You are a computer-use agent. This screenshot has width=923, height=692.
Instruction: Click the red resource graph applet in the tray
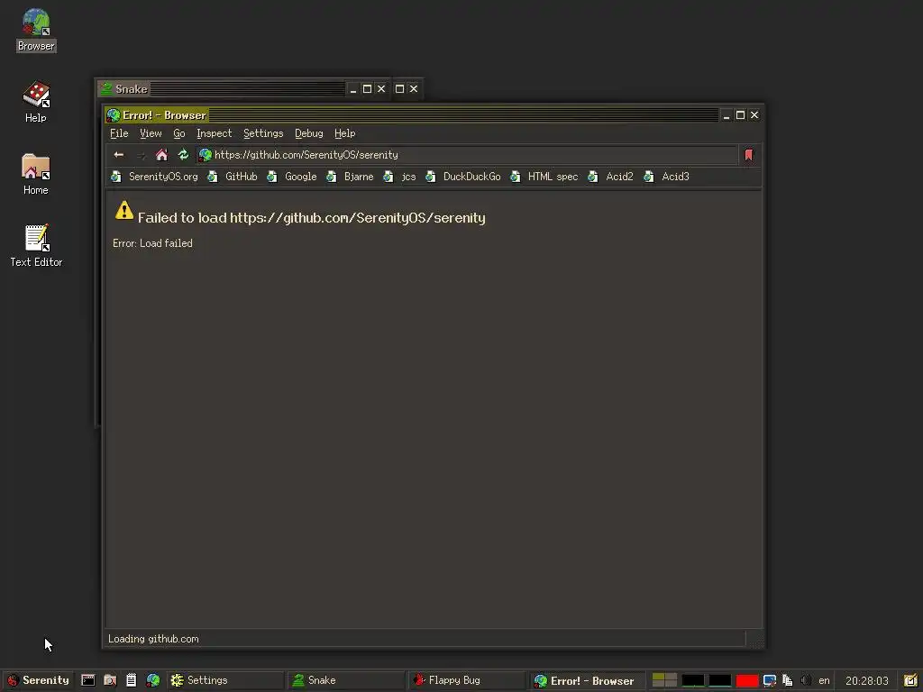(x=746, y=681)
